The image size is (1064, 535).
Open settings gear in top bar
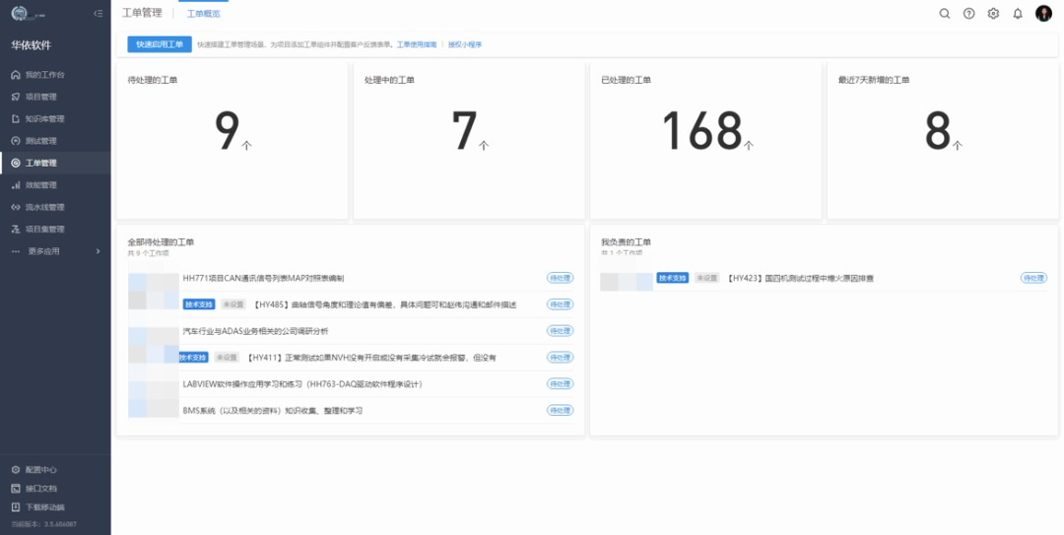[993, 14]
